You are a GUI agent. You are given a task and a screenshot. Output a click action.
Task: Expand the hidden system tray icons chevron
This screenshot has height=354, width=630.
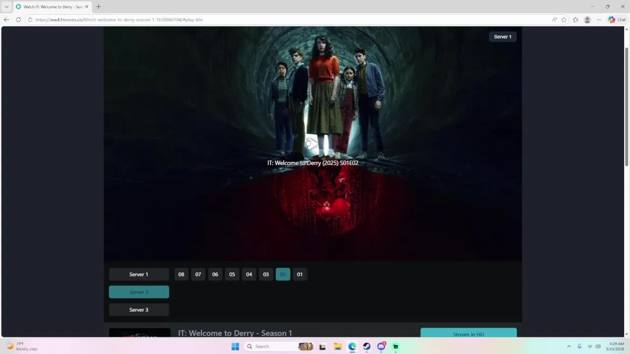tap(569, 347)
